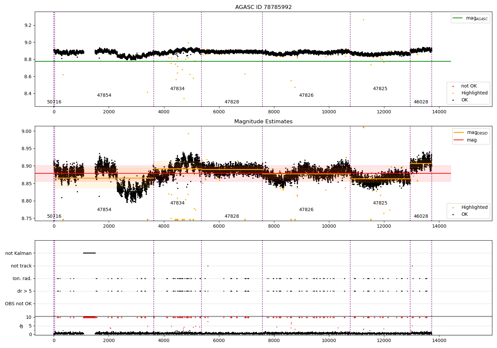Click obsid label 47828 in Magnitude Estimates plot
The height and width of the screenshot is (348, 497).
(x=232, y=216)
